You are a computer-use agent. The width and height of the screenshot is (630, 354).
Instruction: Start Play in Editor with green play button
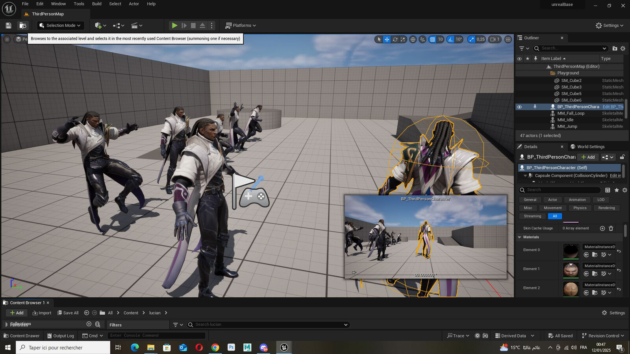pos(174,26)
